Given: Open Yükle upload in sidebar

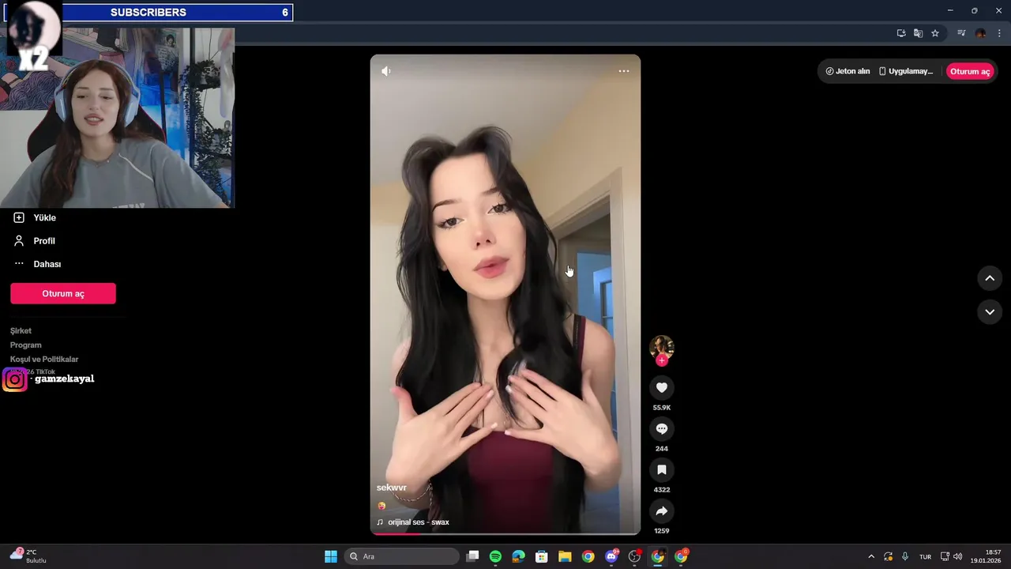Looking at the screenshot, I should 36,217.
